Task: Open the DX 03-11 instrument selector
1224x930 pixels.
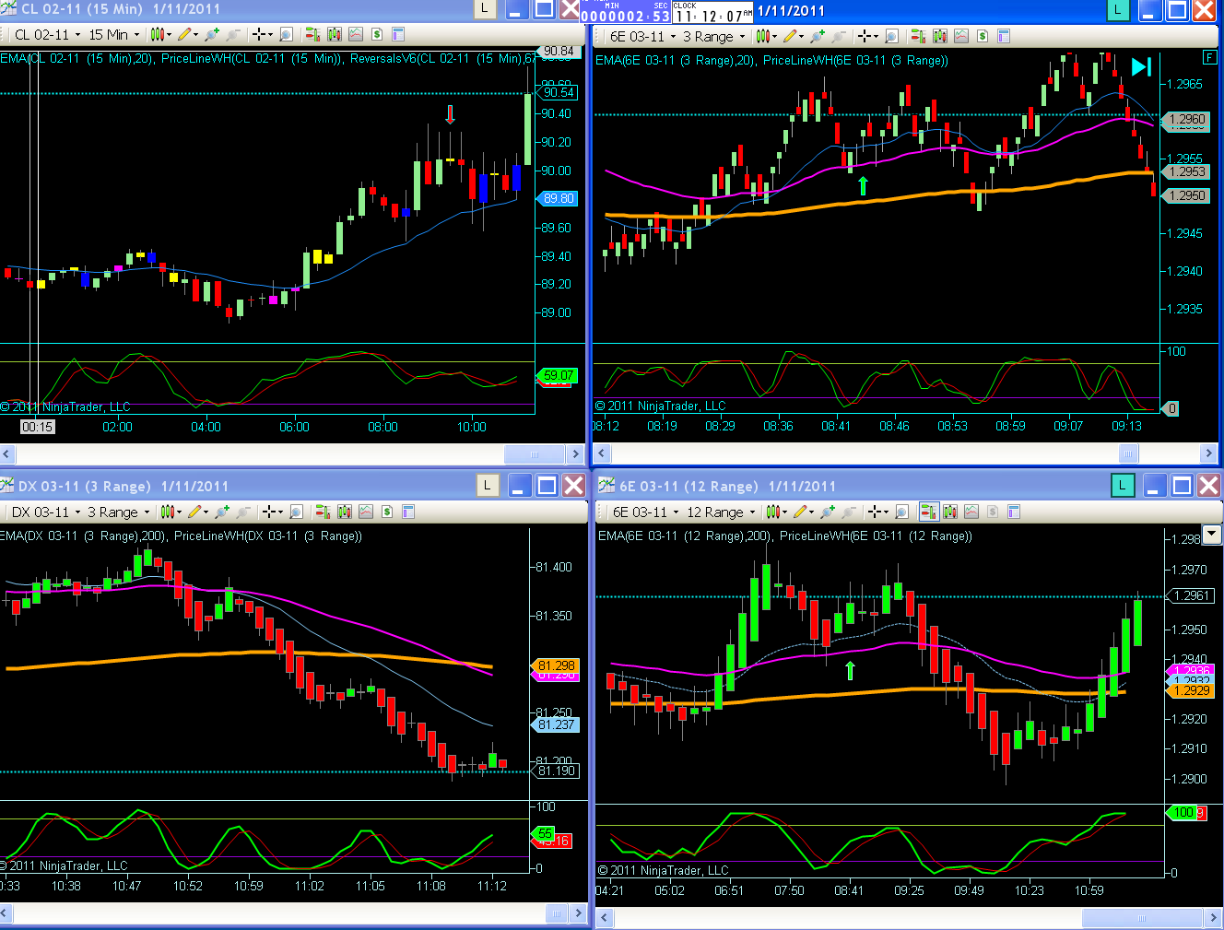Action: click(46, 512)
